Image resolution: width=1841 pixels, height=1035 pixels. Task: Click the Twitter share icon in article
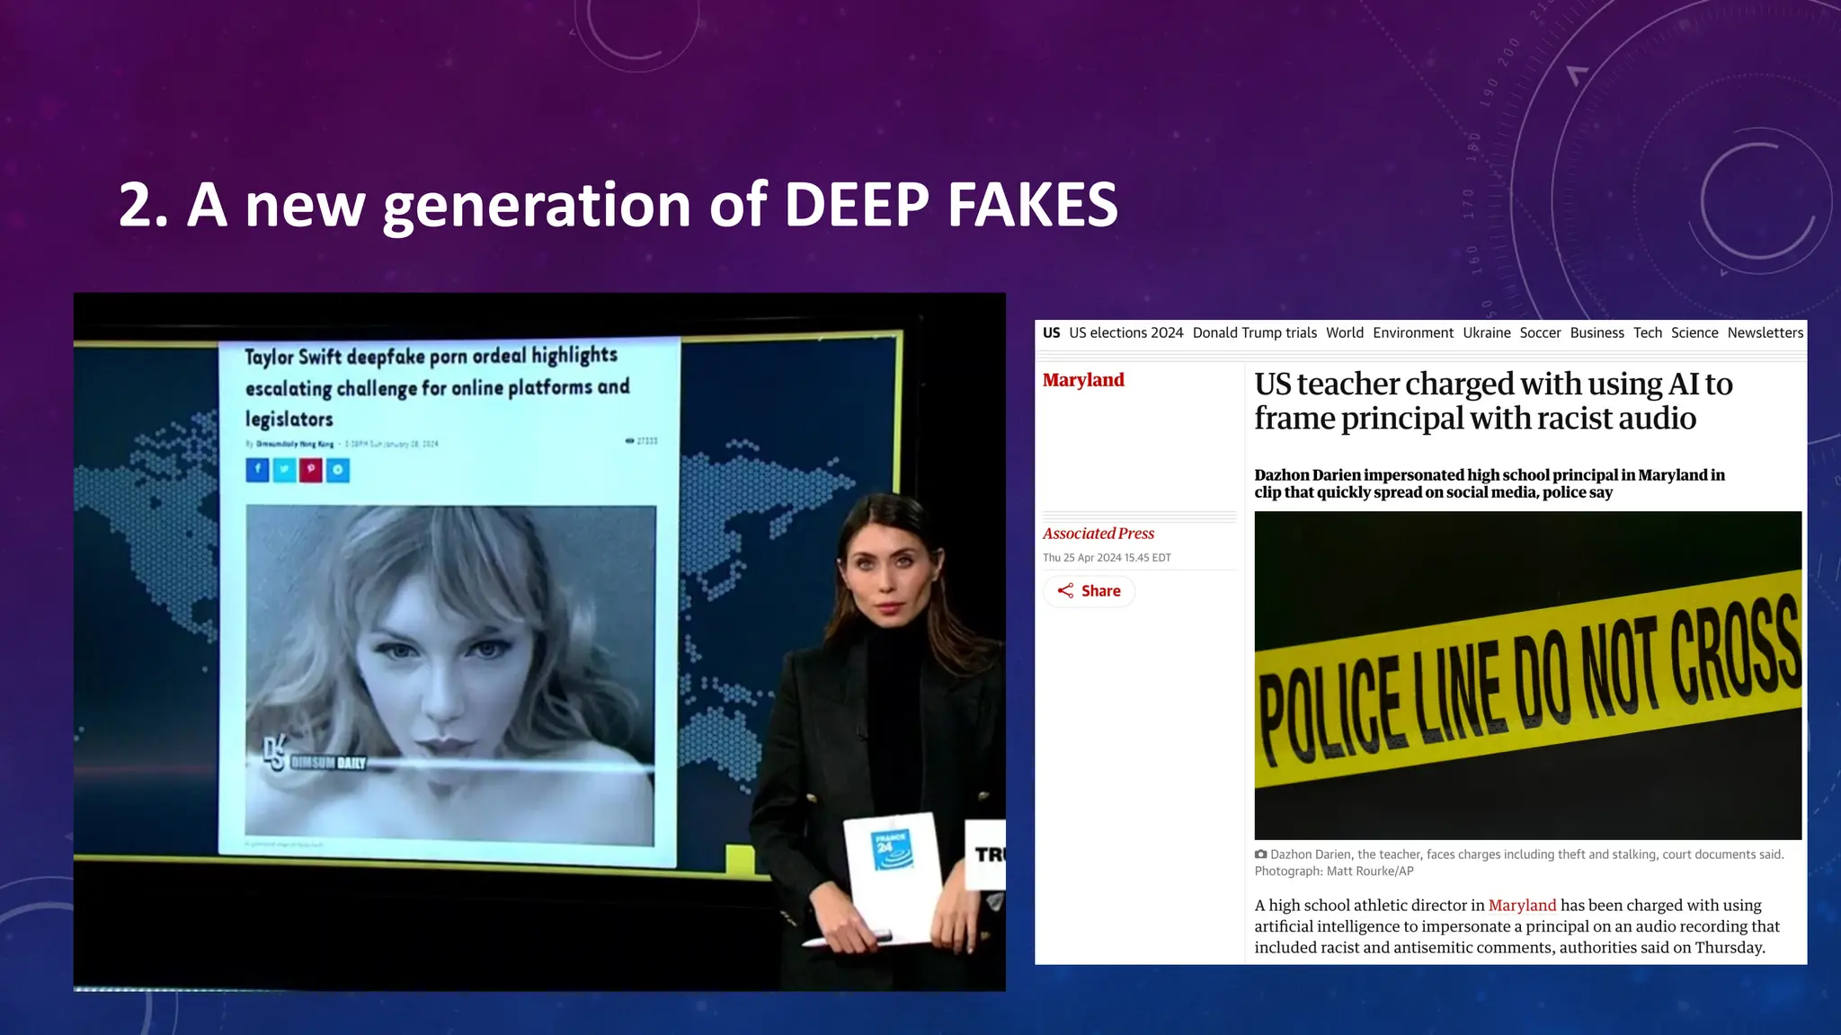(x=284, y=469)
